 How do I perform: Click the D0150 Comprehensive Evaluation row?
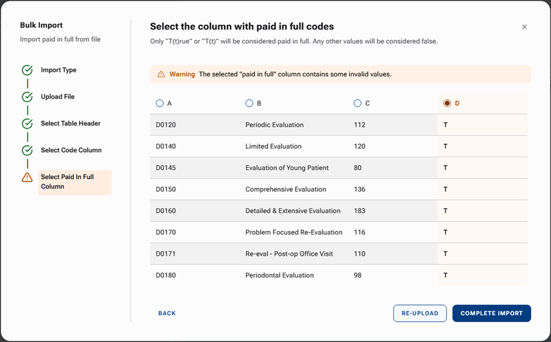coord(286,189)
